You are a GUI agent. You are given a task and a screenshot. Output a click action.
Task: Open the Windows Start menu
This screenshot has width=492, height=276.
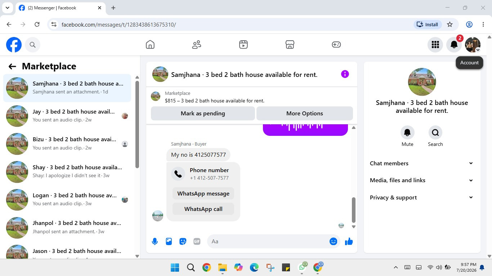pos(175,267)
